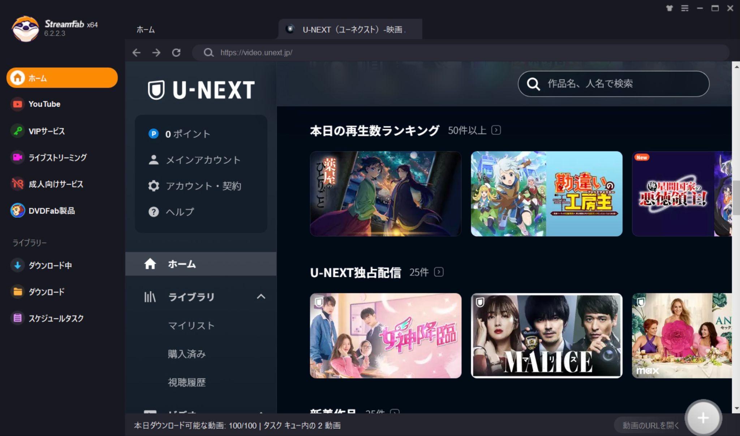
Task: Open 女神降臨 thumbnail
Action: [x=386, y=336]
